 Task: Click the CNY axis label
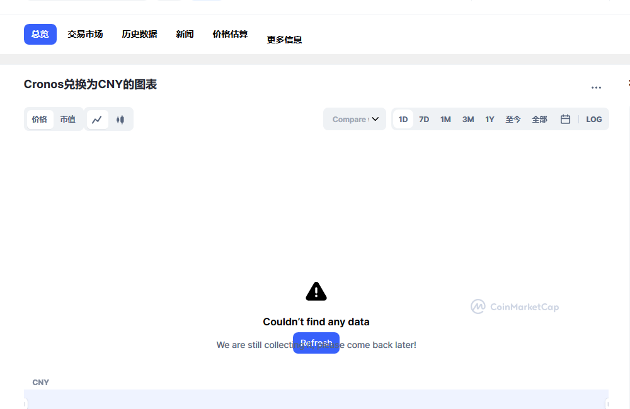(x=40, y=383)
